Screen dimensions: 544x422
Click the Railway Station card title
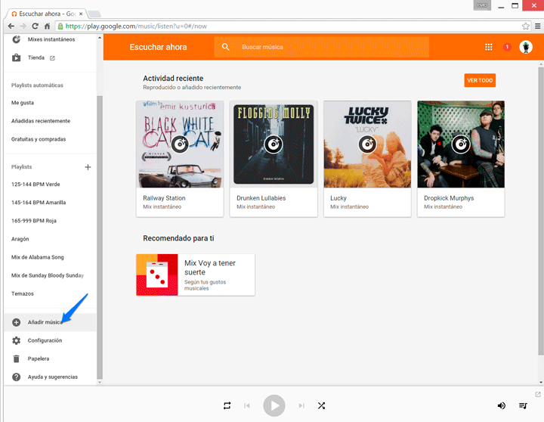164,198
